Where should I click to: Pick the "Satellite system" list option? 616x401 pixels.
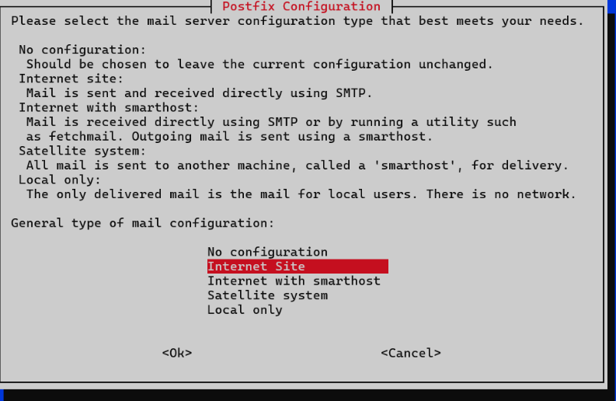267,295
